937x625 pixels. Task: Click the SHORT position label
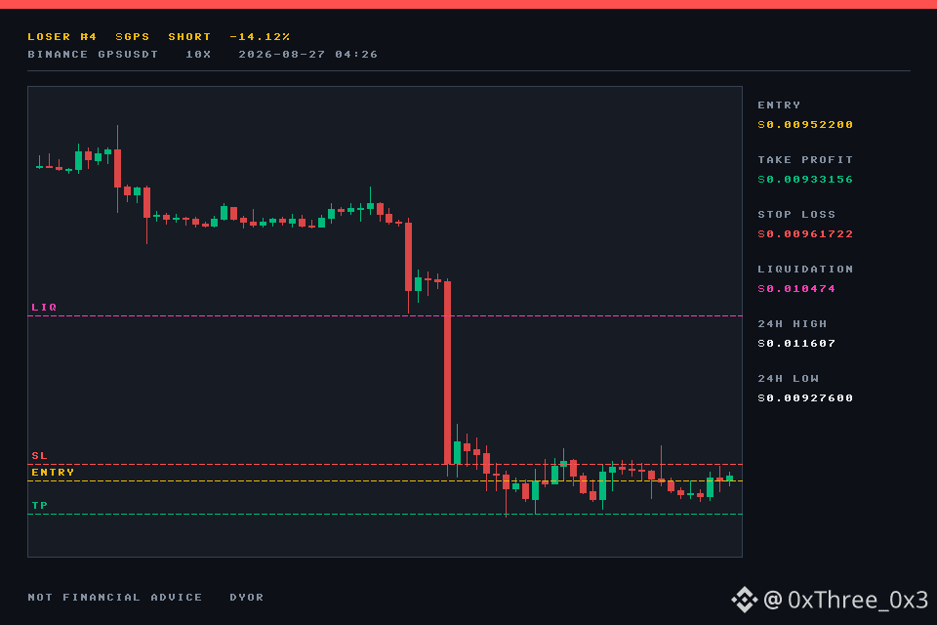[x=189, y=36]
